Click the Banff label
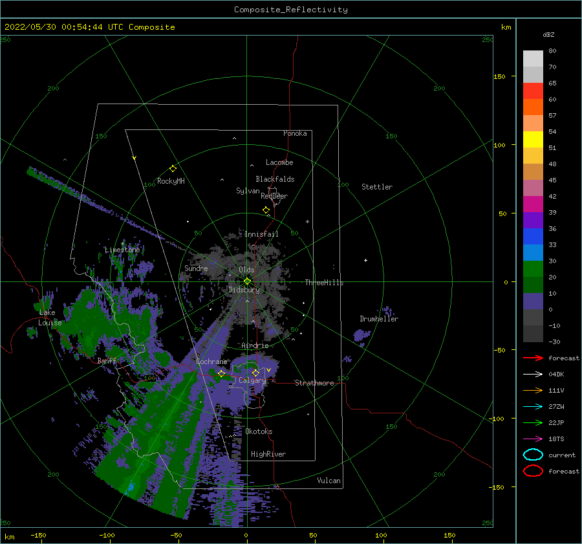The height and width of the screenshot is (544, 582). pyautogui.click(x=107, y=360)
